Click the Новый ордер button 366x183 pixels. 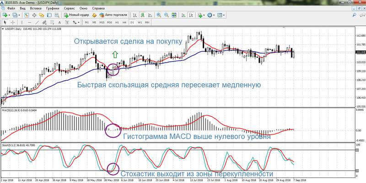76,15
